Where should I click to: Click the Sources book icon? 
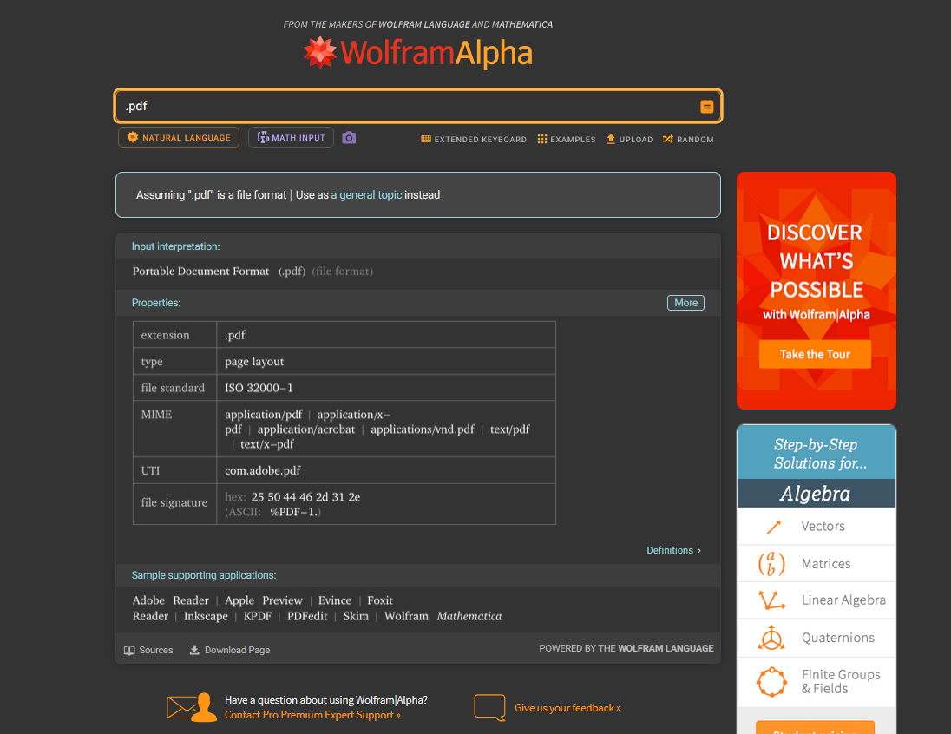click(x=129, y=651)
